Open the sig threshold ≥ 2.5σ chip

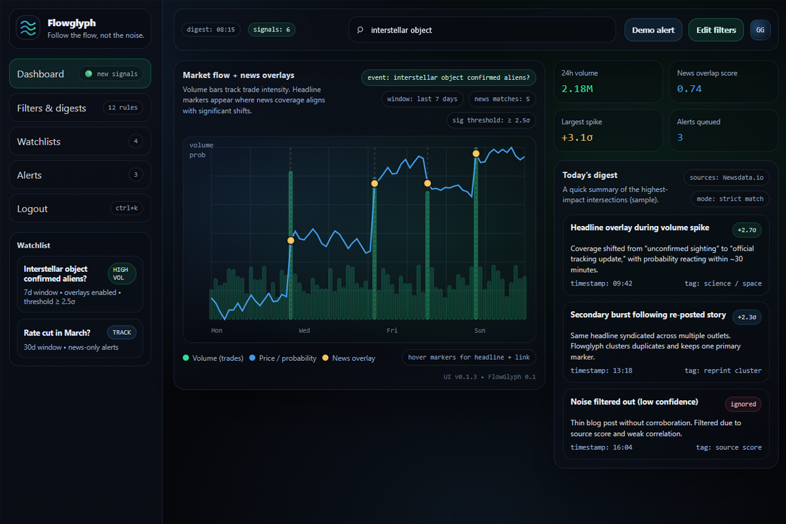tap(491, 121)
